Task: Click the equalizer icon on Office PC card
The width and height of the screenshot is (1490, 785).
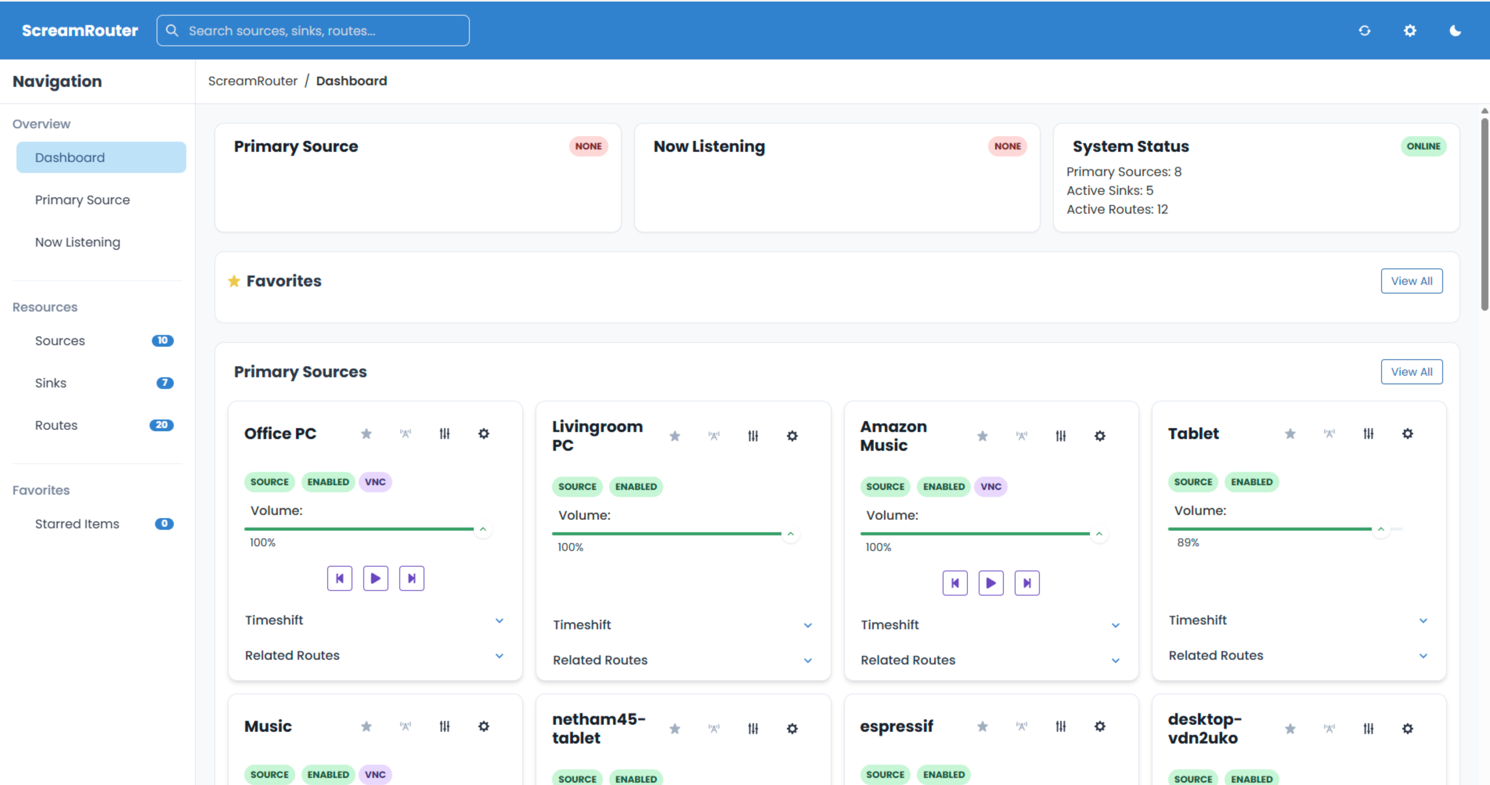Action: 444,434
